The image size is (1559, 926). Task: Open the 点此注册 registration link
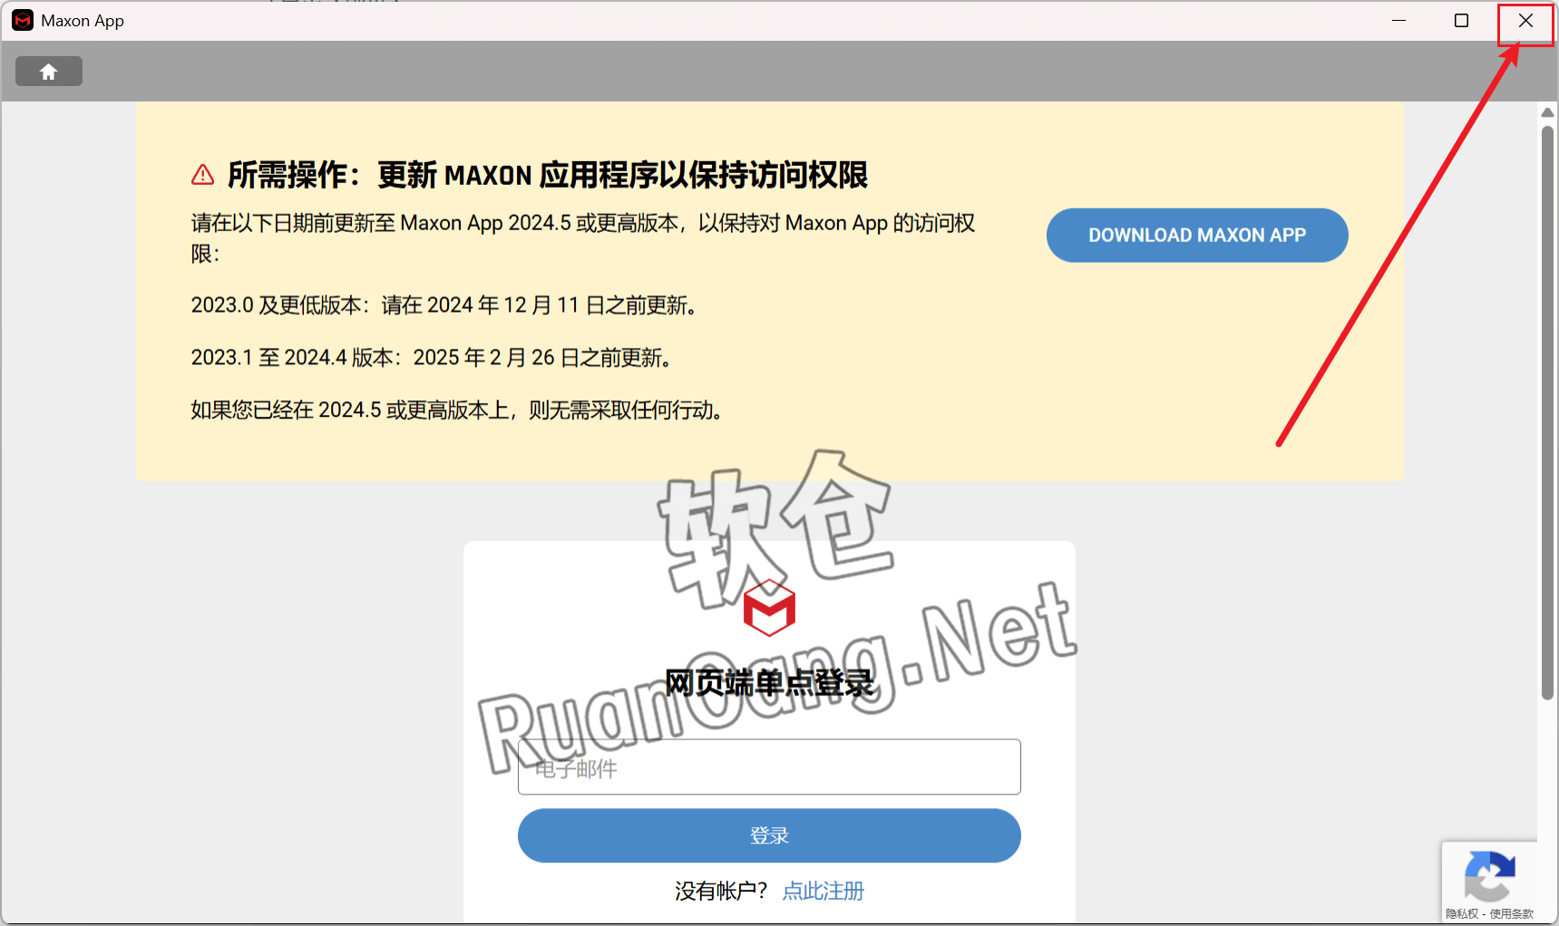pyautogui.click(x=823, y=892)
